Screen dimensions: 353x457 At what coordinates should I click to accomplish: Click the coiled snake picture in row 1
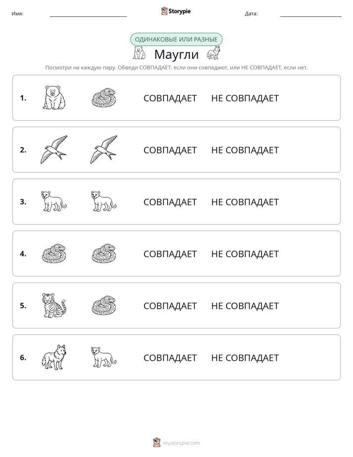pyautogui.click(x=104, y=97)
